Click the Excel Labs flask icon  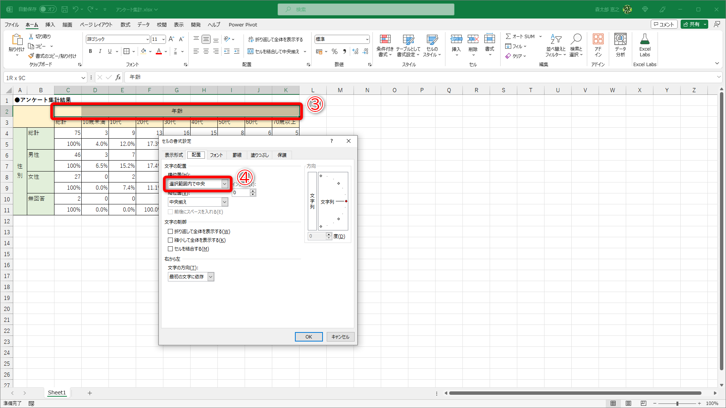tap(645, 39)
